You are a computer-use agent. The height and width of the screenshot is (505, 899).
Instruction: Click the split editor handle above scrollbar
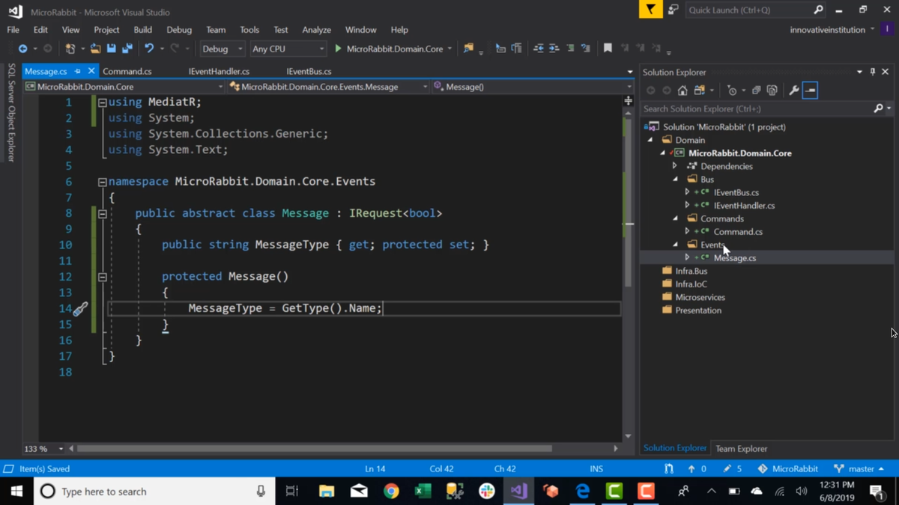628,100
